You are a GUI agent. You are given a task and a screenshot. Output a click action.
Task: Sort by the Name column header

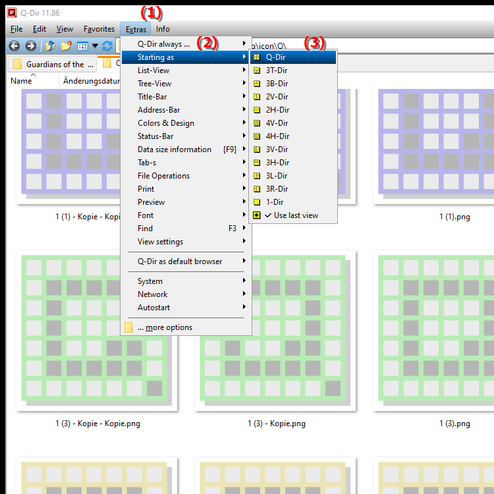coord(33,81)
